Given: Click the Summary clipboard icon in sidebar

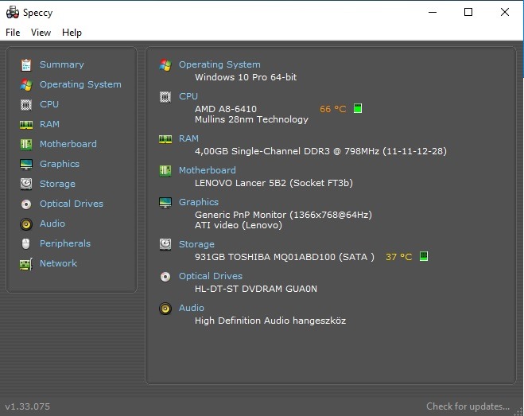Looking at the screenshot, I should coord(26,65).
